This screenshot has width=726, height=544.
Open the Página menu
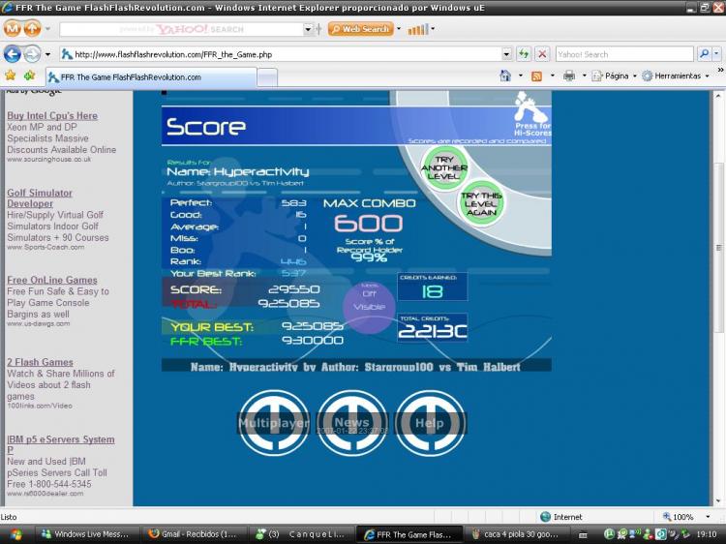[x=615, y=76]
